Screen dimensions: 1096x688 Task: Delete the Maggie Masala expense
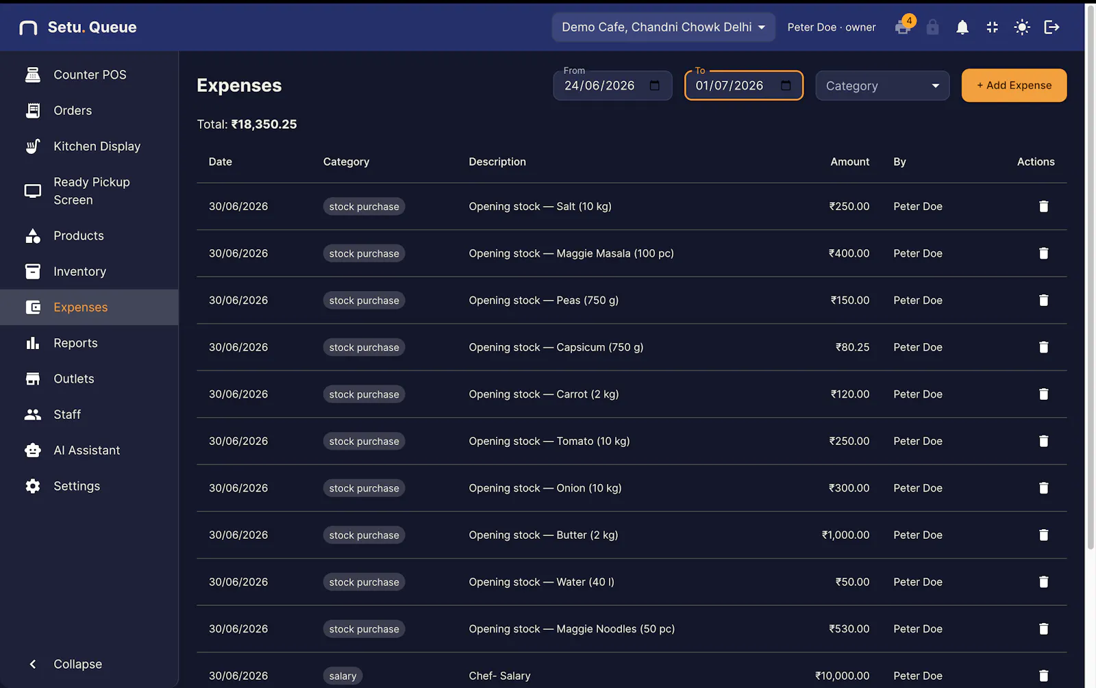tap(1043, 253)
